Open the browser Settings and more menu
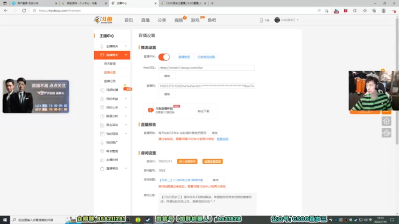Viewport: 399px width, 224px height. click(394, 10)
